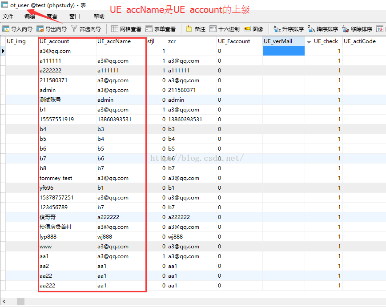Screen dimensions: 386x307
Task: Click the Sort Ascending (升序排序) icon
Action: pyautogui.click(x=277, y=29)
